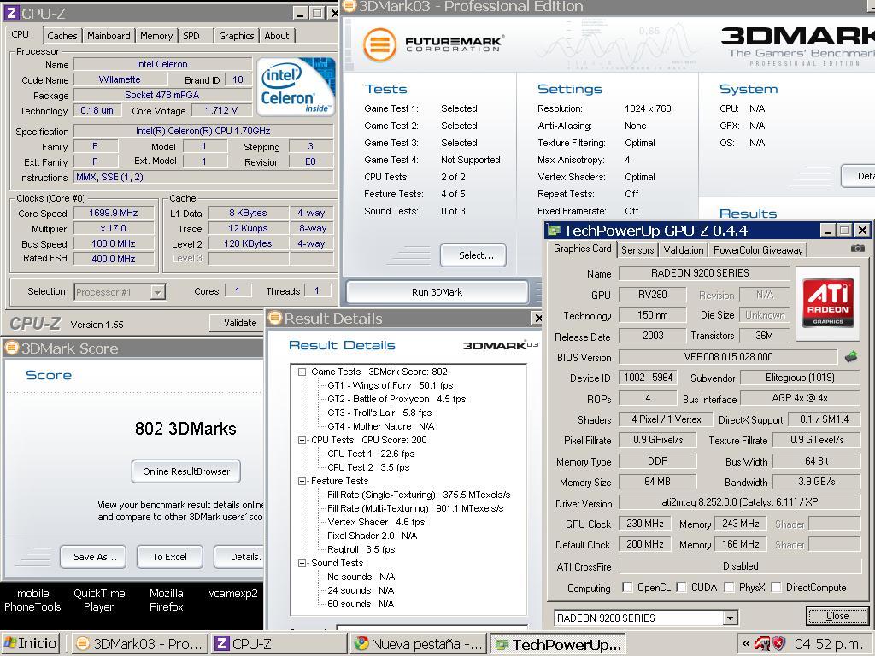The image size is (875, 656).
Task: Click the red network tray icon
Action: [x=761, y=644]
